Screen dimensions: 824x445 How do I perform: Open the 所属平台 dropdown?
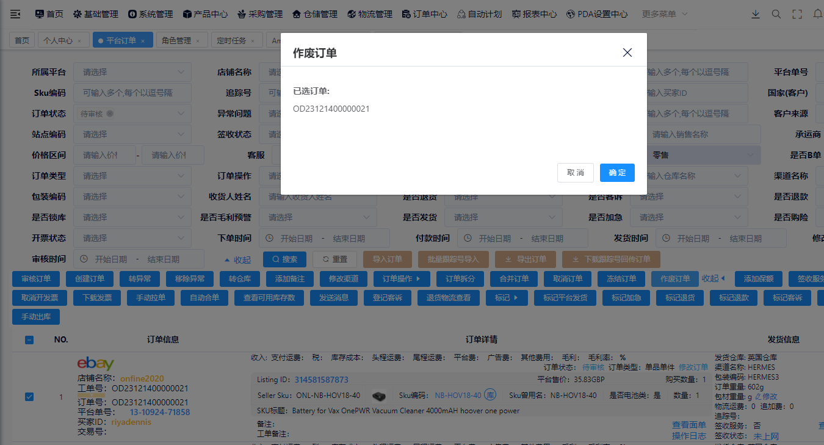[132, 71]
